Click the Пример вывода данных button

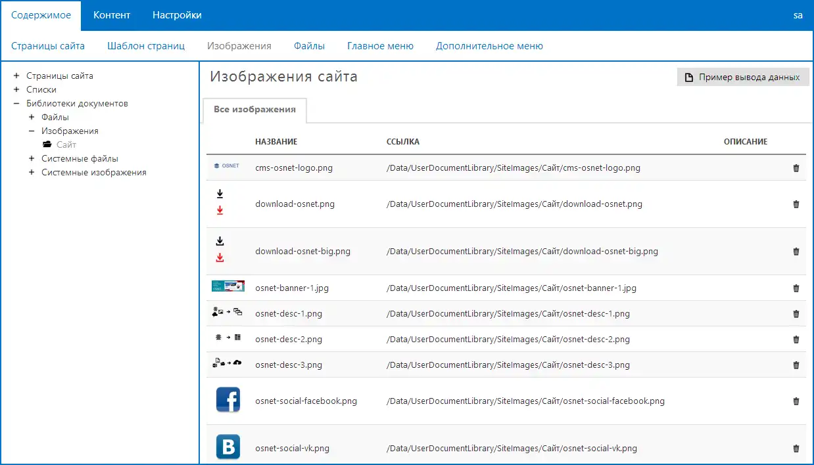(x=743, y=77)
